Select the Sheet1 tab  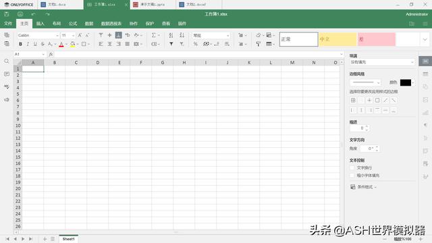pos(68,239)
